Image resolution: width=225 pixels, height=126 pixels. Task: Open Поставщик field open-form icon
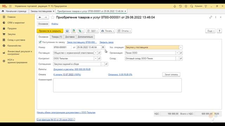(99, 53)
